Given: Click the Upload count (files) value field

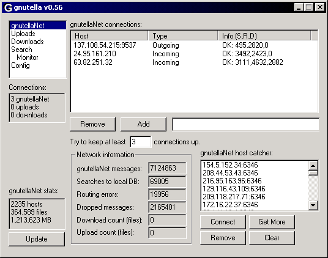Looking at the screenshot, I should tap(167, 233).
